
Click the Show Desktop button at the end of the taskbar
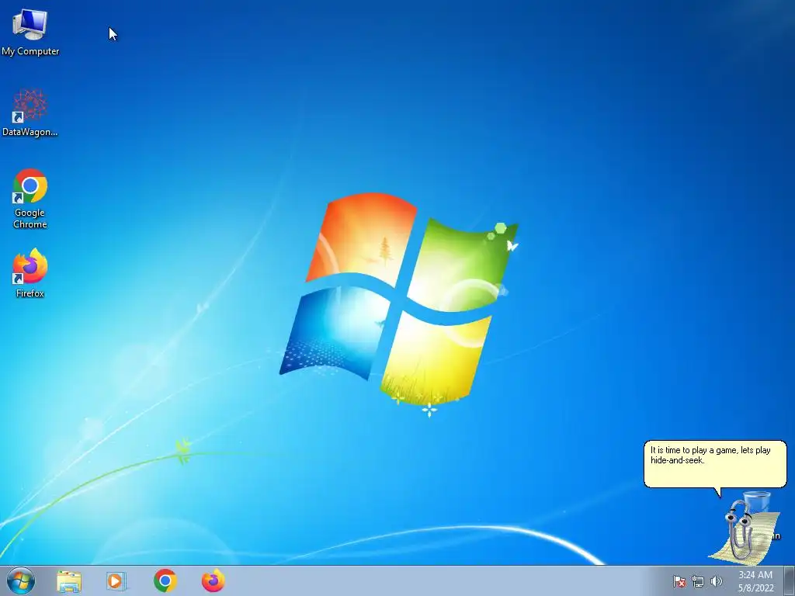tap(789, 580)
